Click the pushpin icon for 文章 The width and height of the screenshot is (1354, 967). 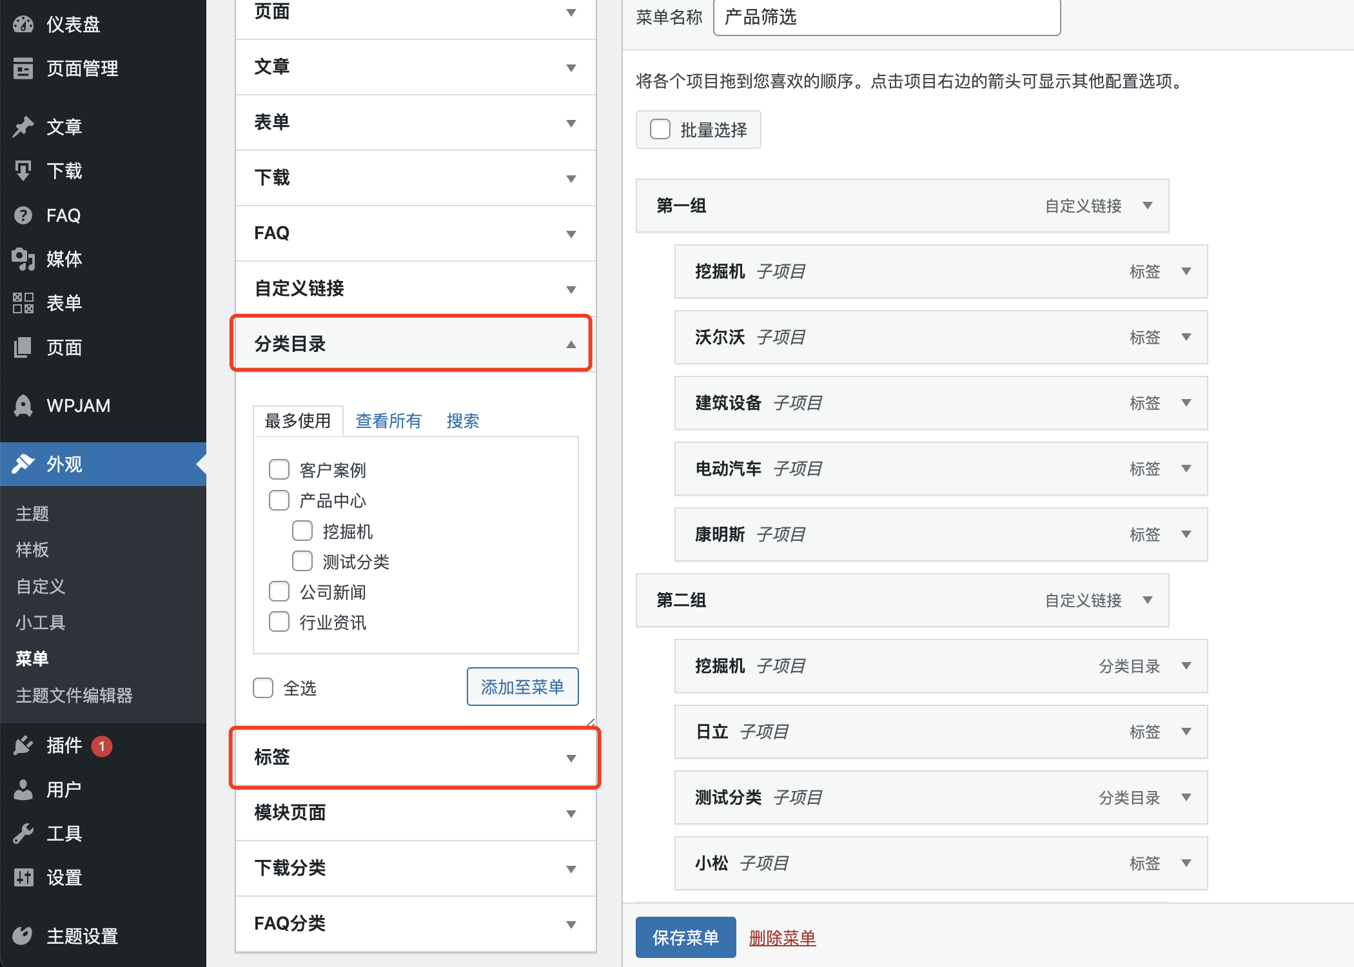click(x=23, y=127)
